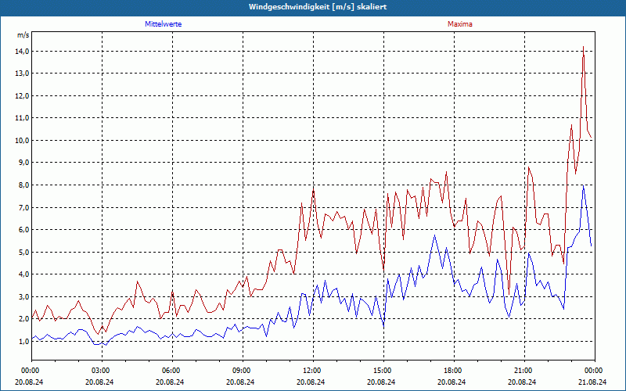Click the y-axis value '3,0'
Image resolution: width=626 pixels, height=391 pixels.
click(x=23, y=297)
